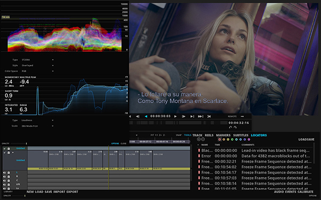The height and width of the screenshot is (200, 321).
Task: Jump to the next event
Action: tap(192, 116)
